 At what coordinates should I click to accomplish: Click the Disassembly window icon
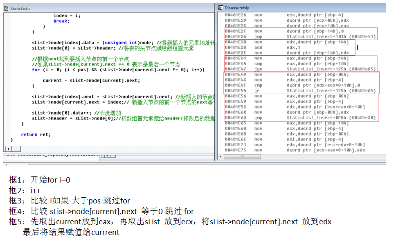point(220,8)
